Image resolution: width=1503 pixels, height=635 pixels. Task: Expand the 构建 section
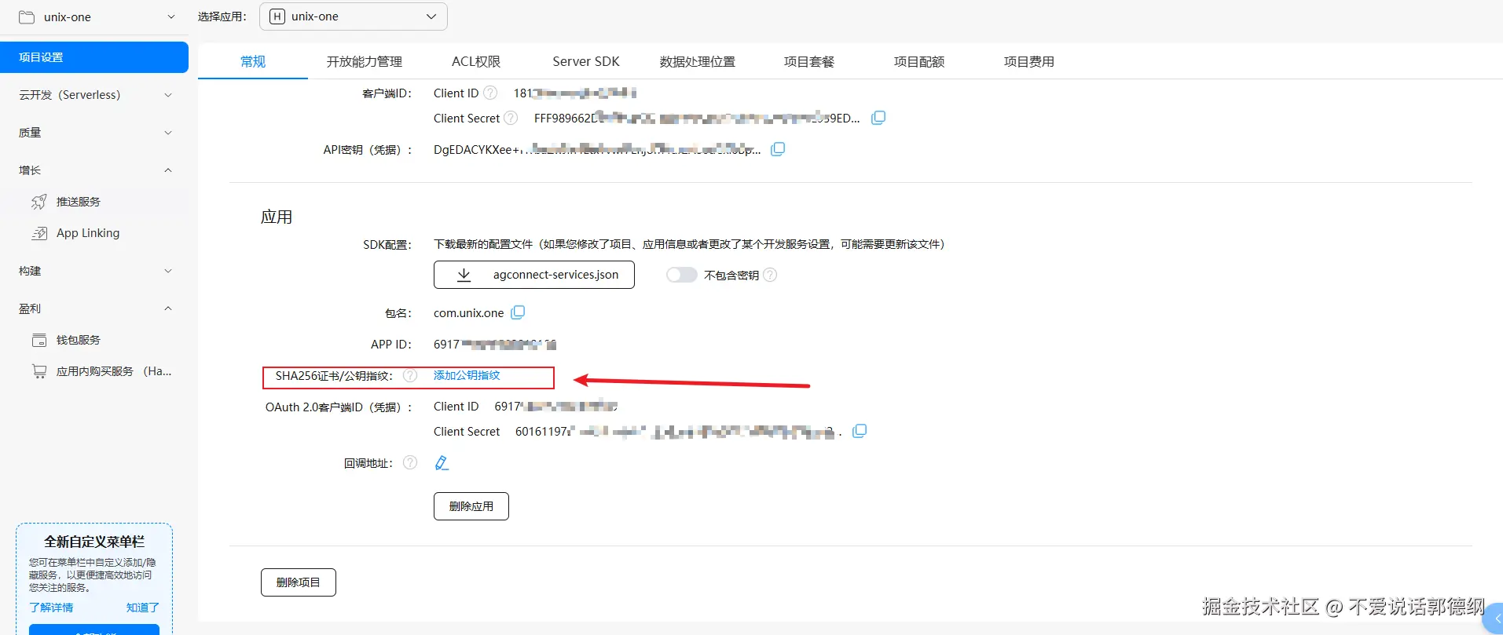(94, 271)
